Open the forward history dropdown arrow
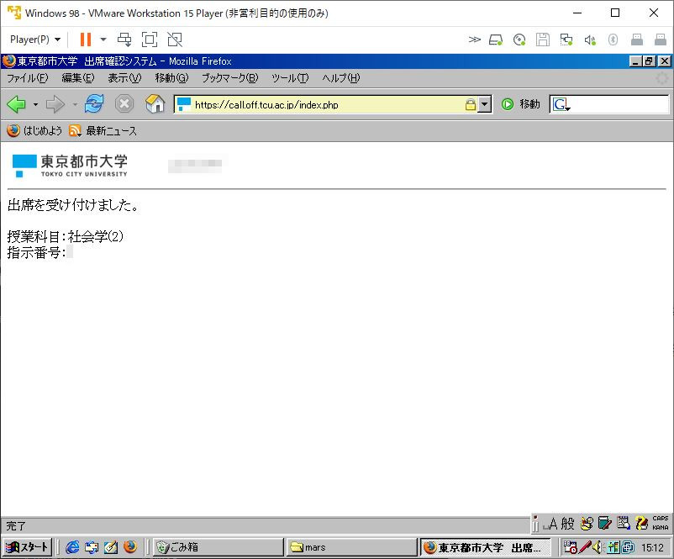This screenshot has height=559, width=674. (x=75, y=104)
